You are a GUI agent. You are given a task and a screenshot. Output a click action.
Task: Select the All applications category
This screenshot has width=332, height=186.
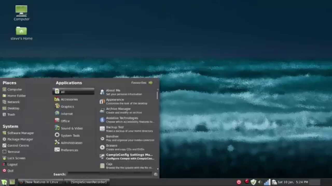pos(74,92)
